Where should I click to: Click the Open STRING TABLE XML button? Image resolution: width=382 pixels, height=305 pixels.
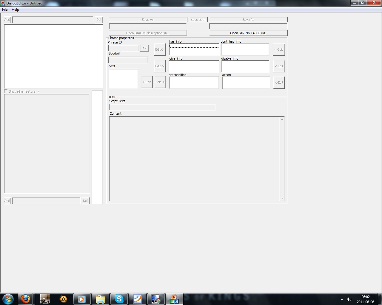(x=248, y=33)
